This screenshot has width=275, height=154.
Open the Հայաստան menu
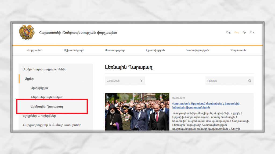point(238,51)
